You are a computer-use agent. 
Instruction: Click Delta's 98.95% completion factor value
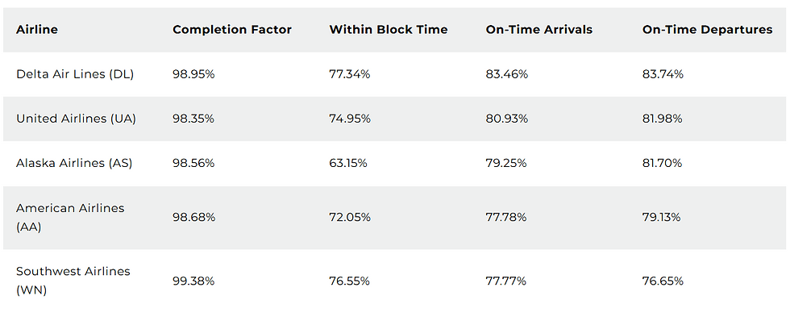pyautogui.click(x=193, y=74)
